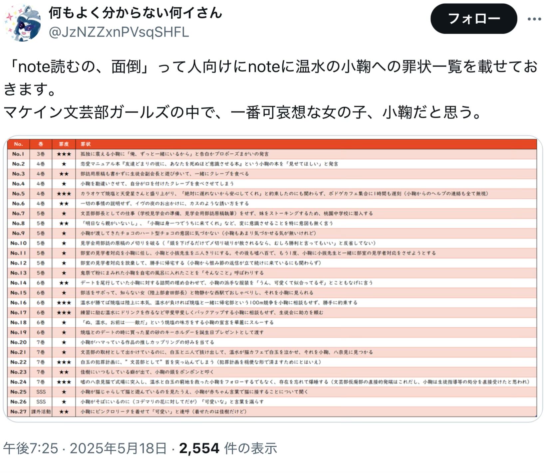Open handle @JzNZZxnPVsqSHFL profile
Screen dimensions: 546x473
click(x=119, y=32)
